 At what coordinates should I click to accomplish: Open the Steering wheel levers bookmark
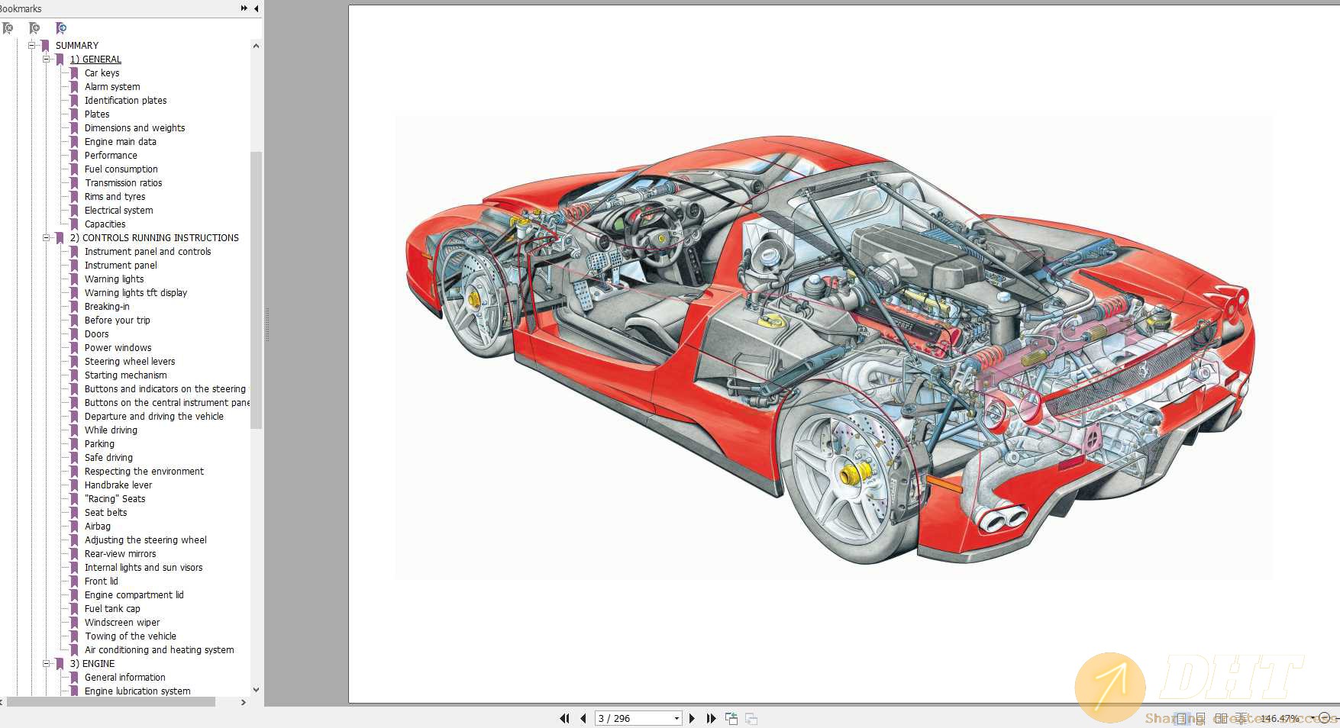[x=130, y=361]
